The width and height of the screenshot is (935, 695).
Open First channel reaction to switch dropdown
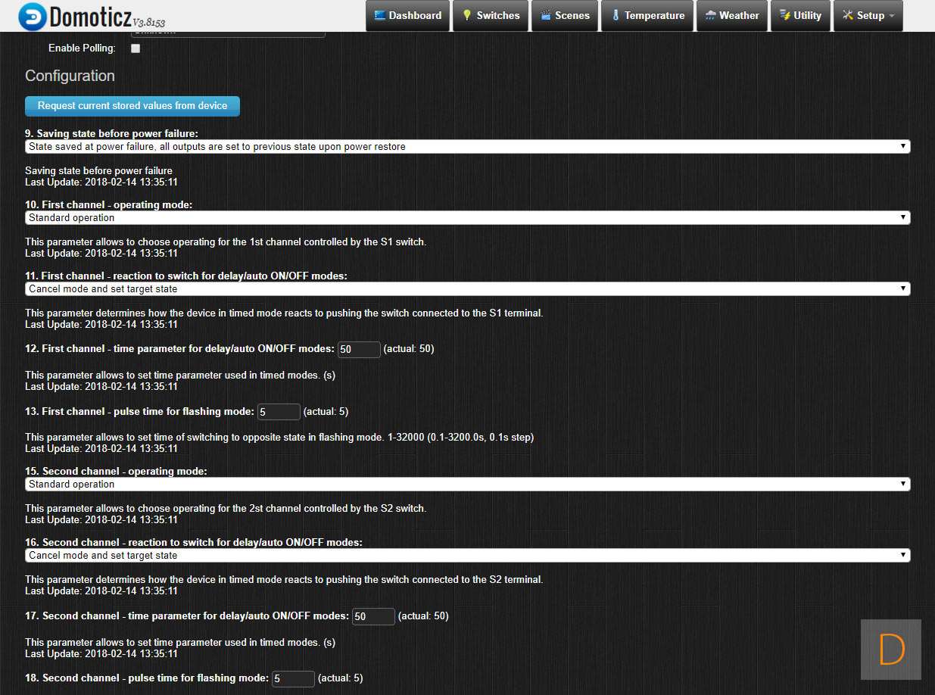(x=468, y=289)
